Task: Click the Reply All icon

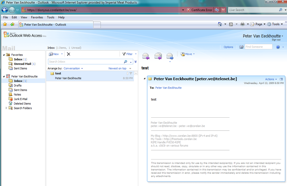Action: (x=158, y=56)
